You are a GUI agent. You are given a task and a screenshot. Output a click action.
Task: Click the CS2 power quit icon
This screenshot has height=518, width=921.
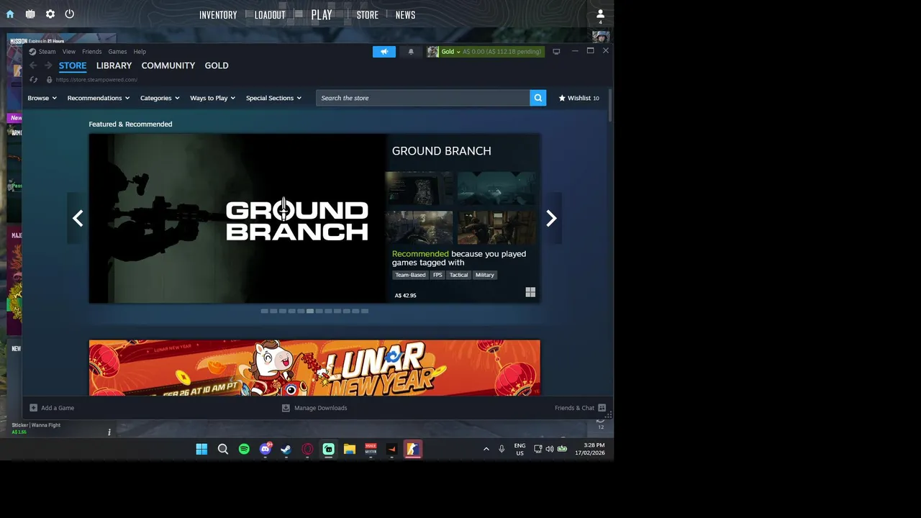click(x=70, y=14)
